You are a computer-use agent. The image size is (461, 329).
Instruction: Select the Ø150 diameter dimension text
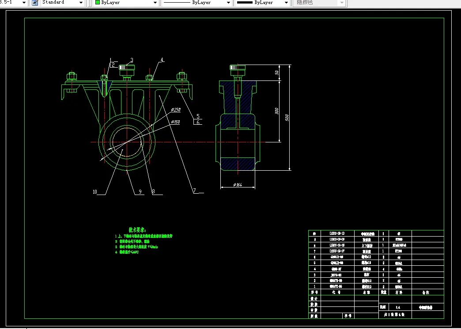click(176, 122)
